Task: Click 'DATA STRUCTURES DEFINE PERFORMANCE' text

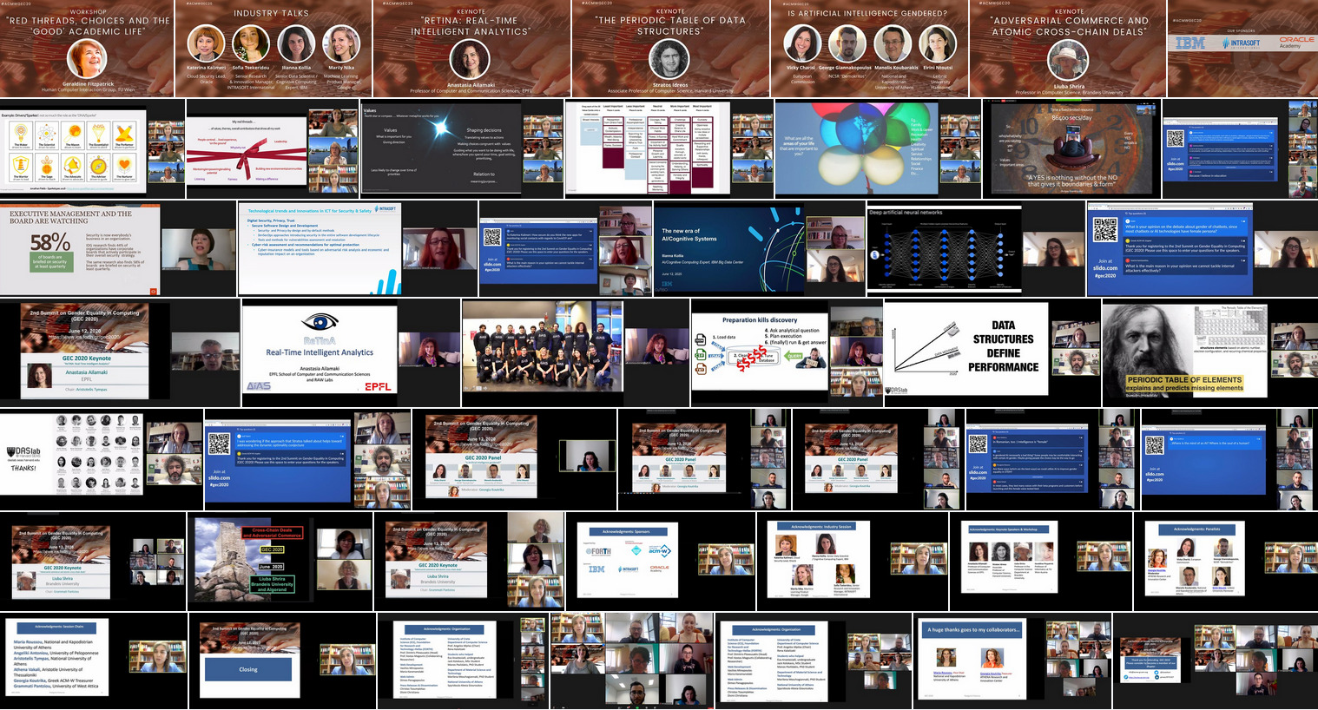Action: pos(1004,346)
